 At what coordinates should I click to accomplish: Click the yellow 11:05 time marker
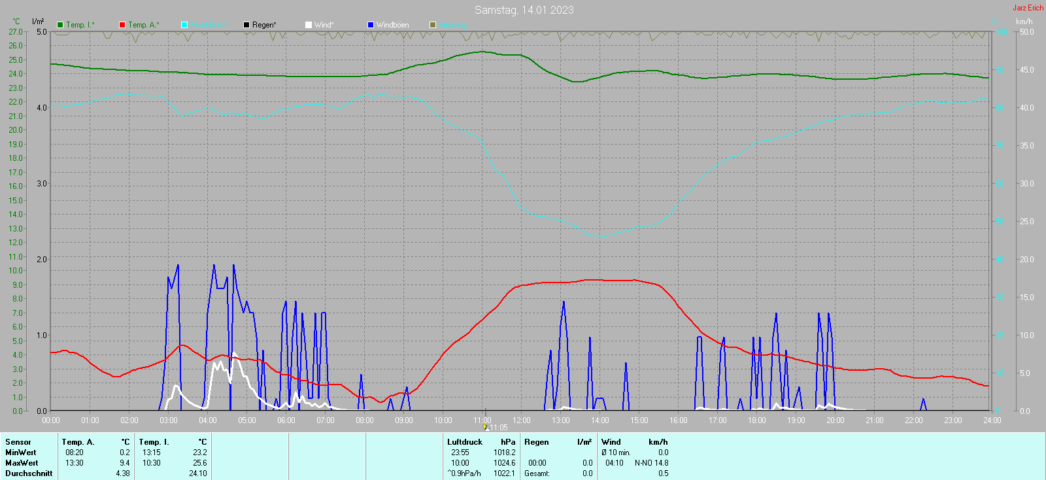coord(486,427)
